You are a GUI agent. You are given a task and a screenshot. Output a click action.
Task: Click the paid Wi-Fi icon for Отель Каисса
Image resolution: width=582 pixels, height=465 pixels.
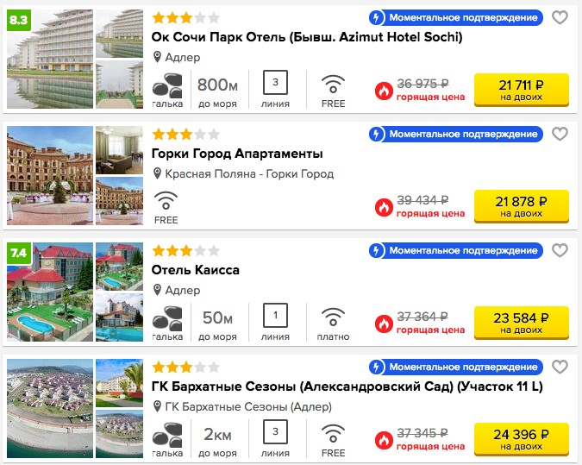(x=333, y=317)
